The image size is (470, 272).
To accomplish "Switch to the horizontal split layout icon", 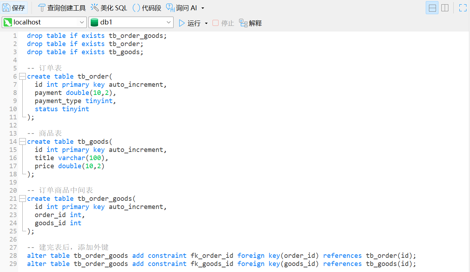I will click(x=432, y=8).
